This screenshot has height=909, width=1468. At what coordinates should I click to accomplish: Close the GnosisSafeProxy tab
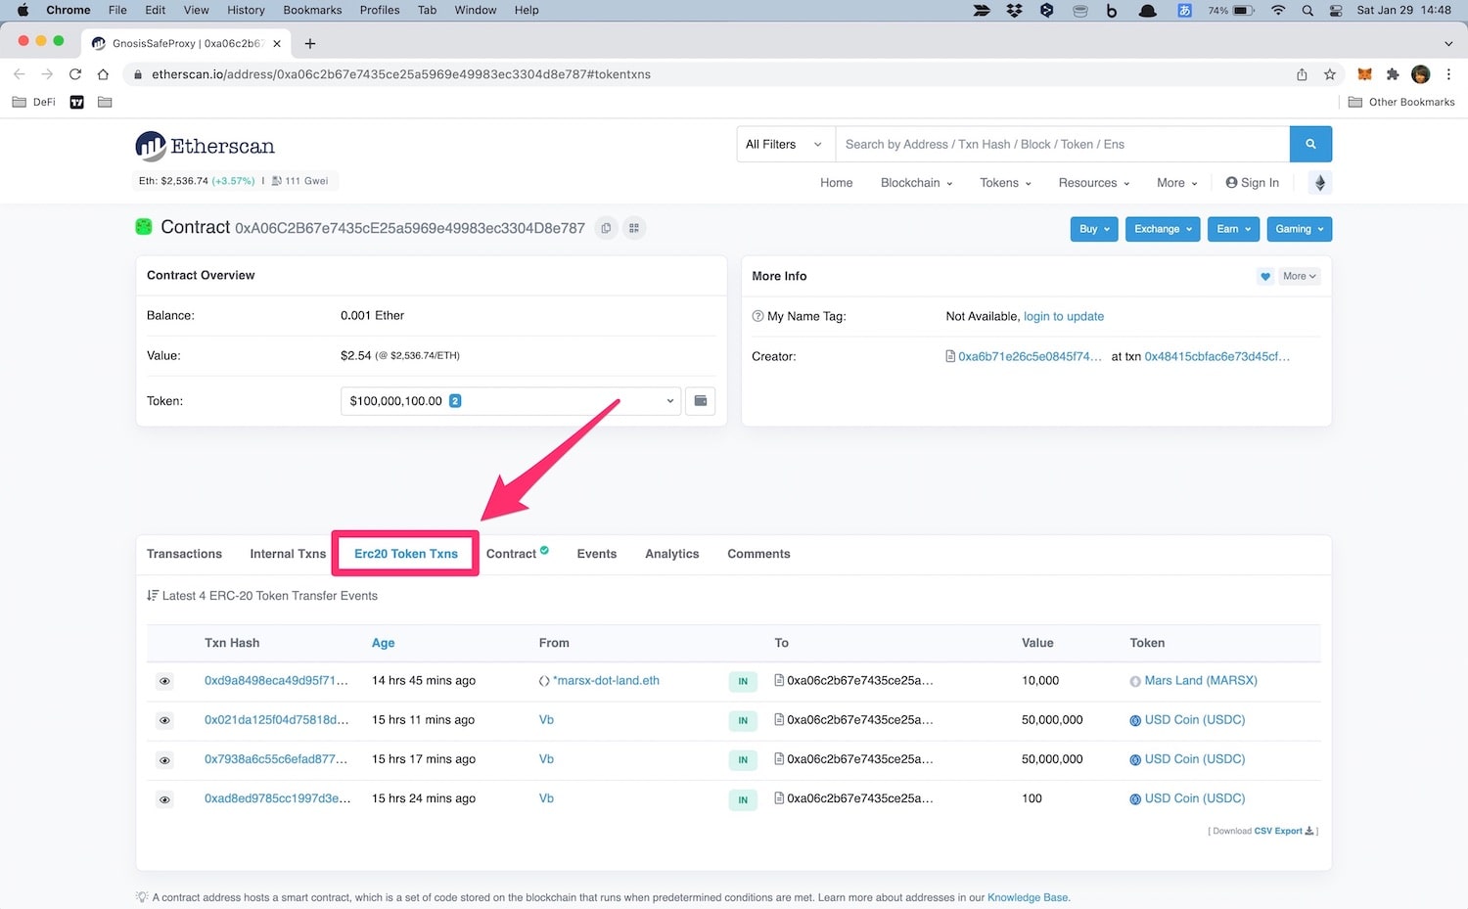point(277,43)
